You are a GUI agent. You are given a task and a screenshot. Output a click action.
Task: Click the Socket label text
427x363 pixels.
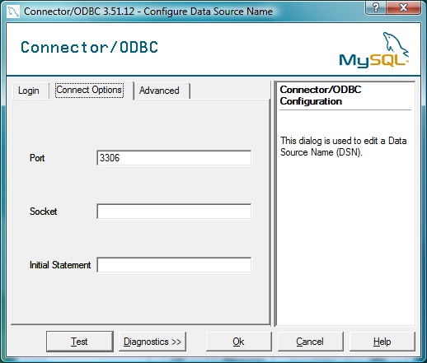click(44, 212)
